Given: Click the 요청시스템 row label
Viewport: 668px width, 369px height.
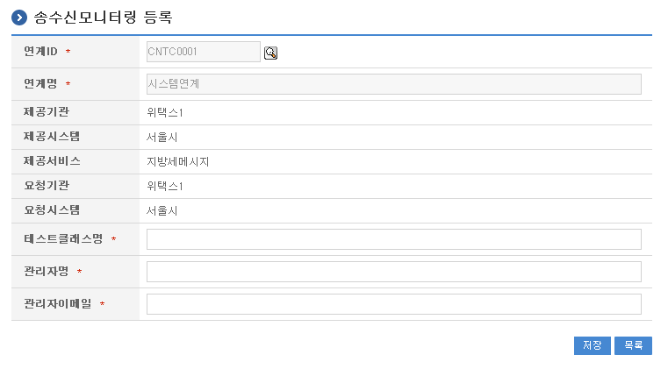Looking at the screenshot, I should [x=52, y=210].
